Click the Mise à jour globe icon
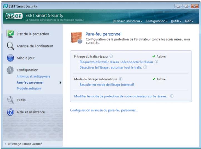 click(x=10, y=58)
